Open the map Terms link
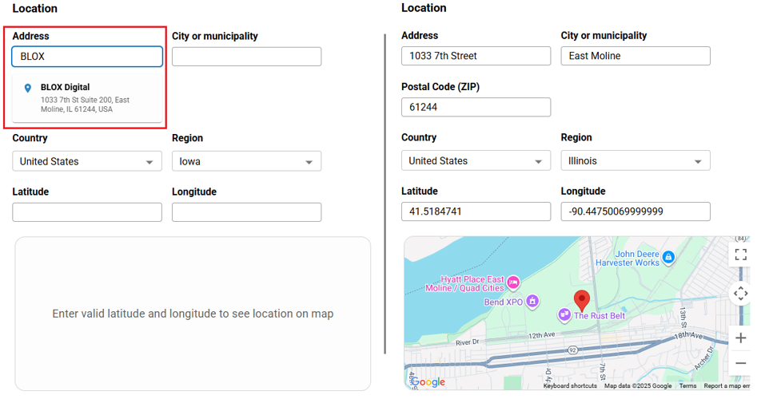This screenshot has height=399, width=765. (x=687, y=386)
